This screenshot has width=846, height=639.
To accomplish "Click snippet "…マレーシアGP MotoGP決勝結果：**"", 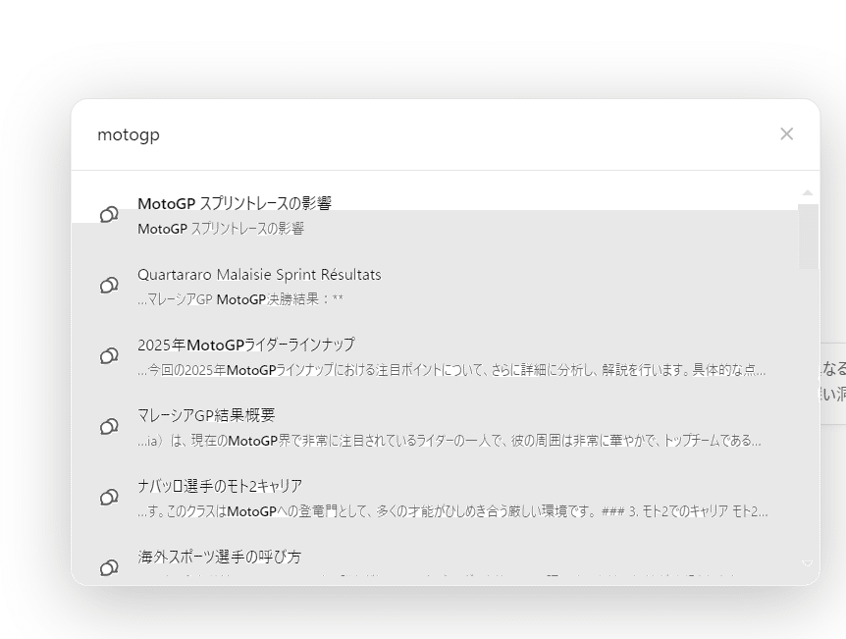I will (240, 299).
